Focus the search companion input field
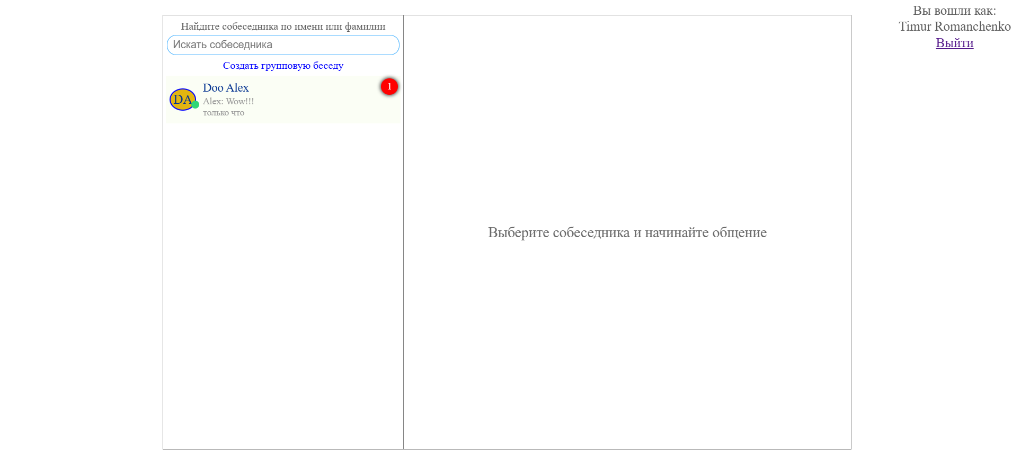This screenshot has width=1012, height=476. tap(283, 45)
